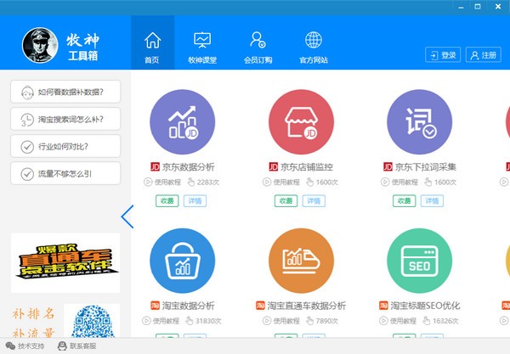This screenshot has width=510, height=354.
Task: Click 收藏 under 京东数据分析
Action: (x=167, y=201)
